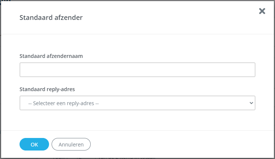Show reply address options list
The width and height of the screenshot is (275, 159).
point(137,103)
